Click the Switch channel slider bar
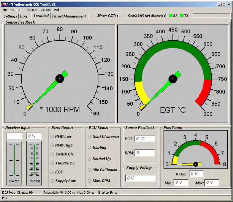Screen dimensions: 233x202 point(14,160)
